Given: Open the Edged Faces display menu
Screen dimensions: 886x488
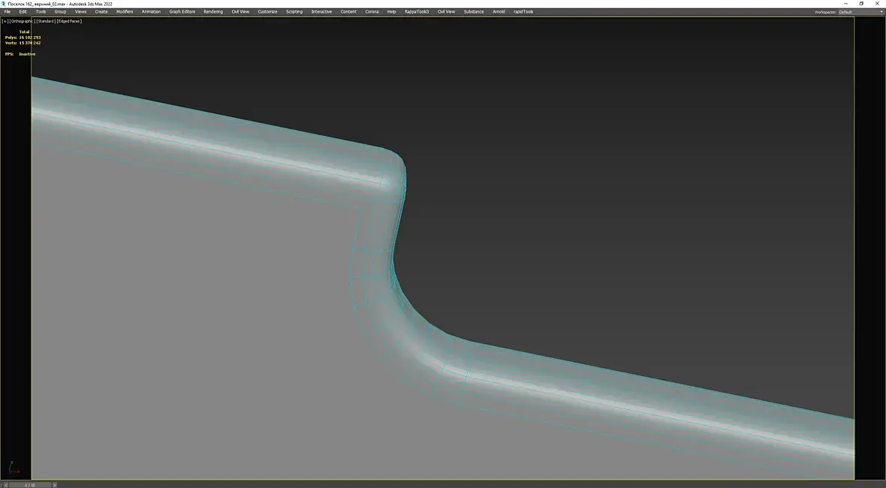Looking at the screenshot, I should click(69, 21).
